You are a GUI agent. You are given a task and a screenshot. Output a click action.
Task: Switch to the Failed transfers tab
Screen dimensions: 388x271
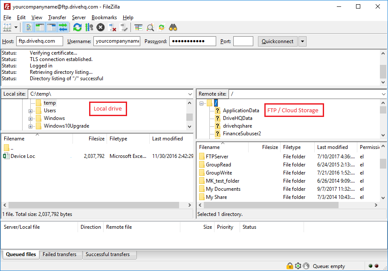click(60, 254)
